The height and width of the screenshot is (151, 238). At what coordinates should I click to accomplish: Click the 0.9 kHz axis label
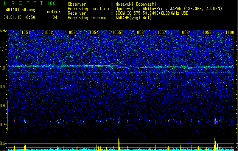pyautogui.click(x=3, y=87)
